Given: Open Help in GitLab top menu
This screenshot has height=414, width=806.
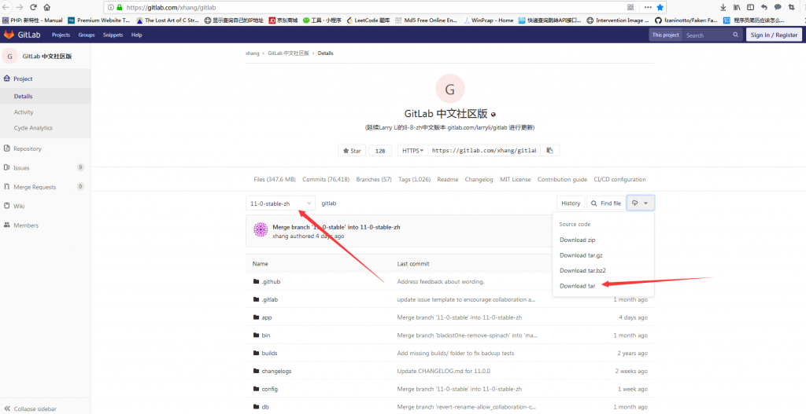Looking at the screenshot, I should (x=137, y=35).
